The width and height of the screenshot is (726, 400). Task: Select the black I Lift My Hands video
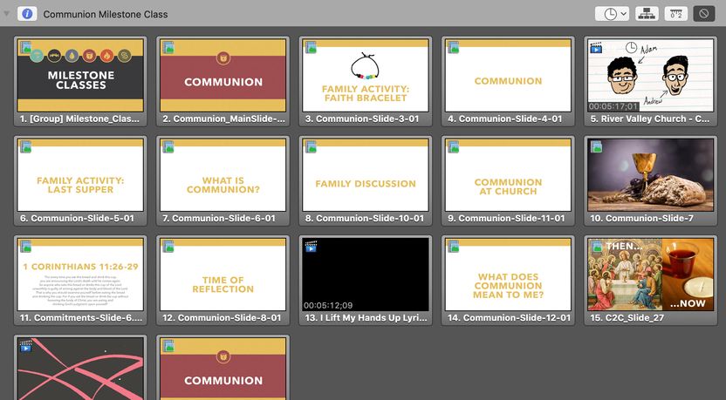[x=366, y=275]
